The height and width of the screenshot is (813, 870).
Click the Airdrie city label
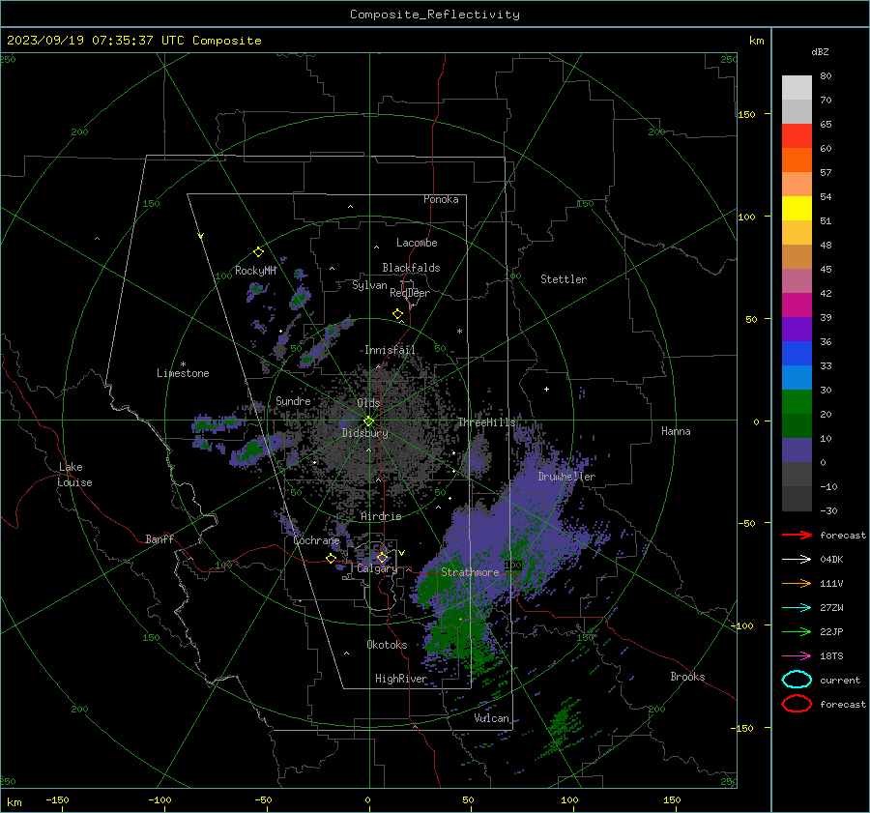point(381,516)
